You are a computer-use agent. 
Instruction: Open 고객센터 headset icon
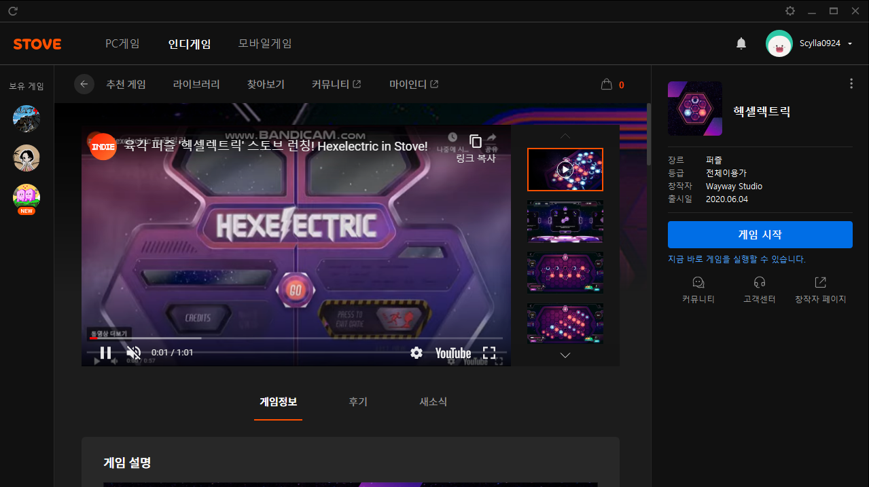click(760, 283)
